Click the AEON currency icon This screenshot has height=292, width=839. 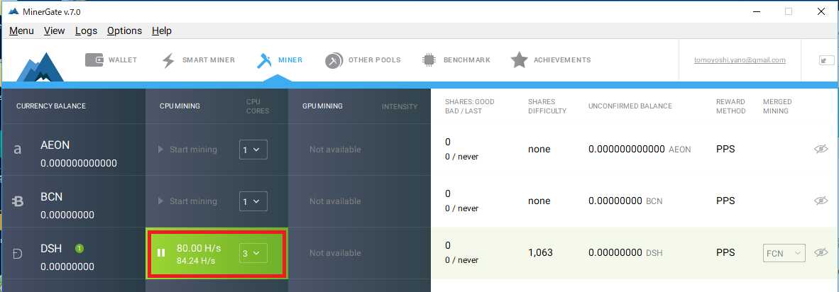[x=18, y=150]
